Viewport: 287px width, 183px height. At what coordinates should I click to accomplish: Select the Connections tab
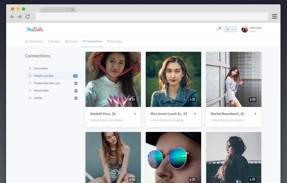click(x=92, y=41)
